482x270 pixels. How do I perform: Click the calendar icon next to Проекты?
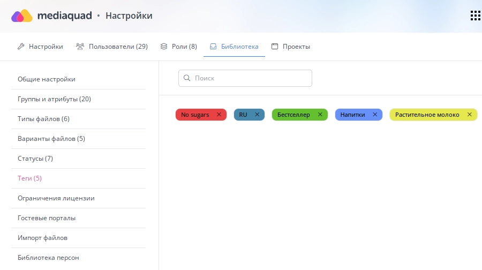[275, 47]
